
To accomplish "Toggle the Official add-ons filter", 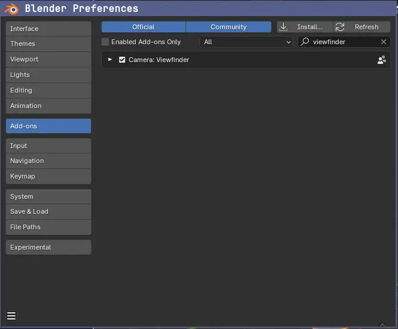I will point(143,27).
